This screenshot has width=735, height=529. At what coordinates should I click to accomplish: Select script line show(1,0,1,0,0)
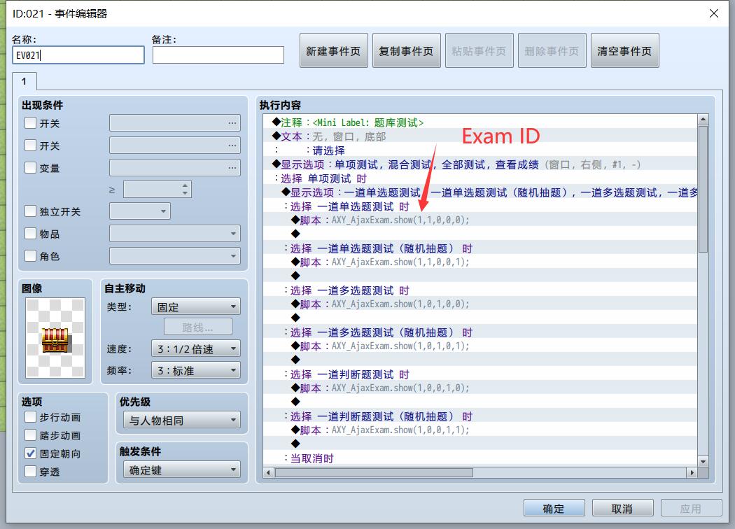480,304
